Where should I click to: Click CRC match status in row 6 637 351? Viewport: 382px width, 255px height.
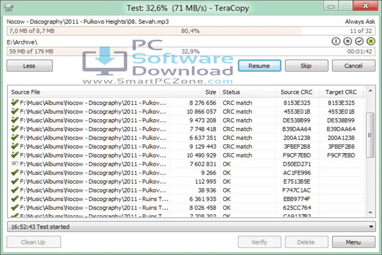237,138
